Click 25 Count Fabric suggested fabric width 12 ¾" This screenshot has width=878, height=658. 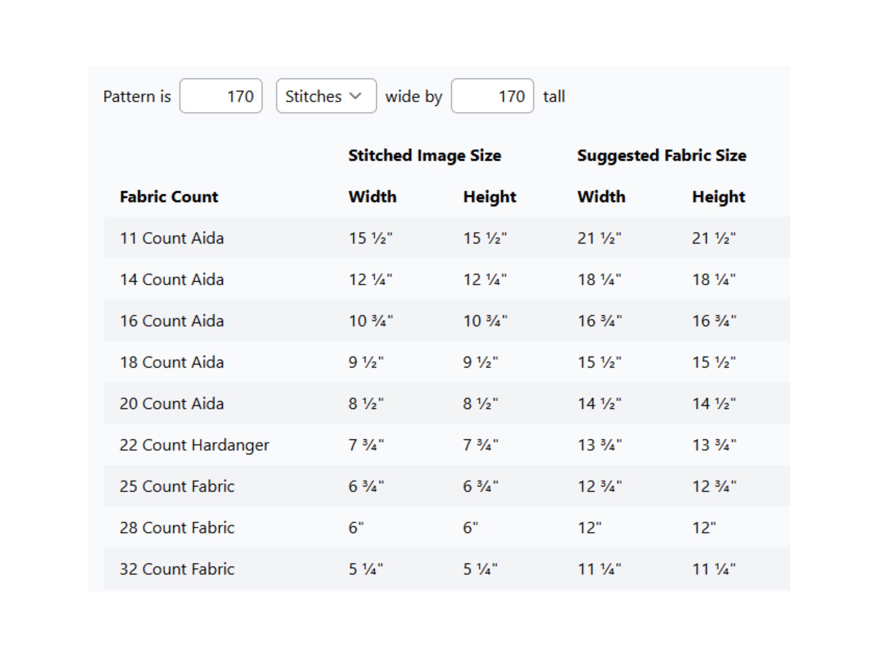[x=600, y=486]
